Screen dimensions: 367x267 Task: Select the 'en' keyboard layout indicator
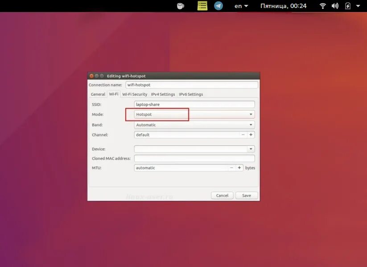pos(238,6)
